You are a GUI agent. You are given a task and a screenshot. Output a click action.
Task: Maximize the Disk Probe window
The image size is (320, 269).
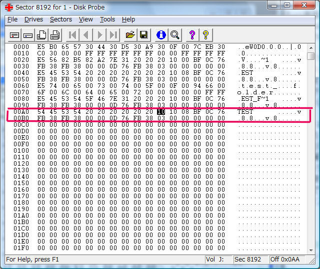click(287, 5)
